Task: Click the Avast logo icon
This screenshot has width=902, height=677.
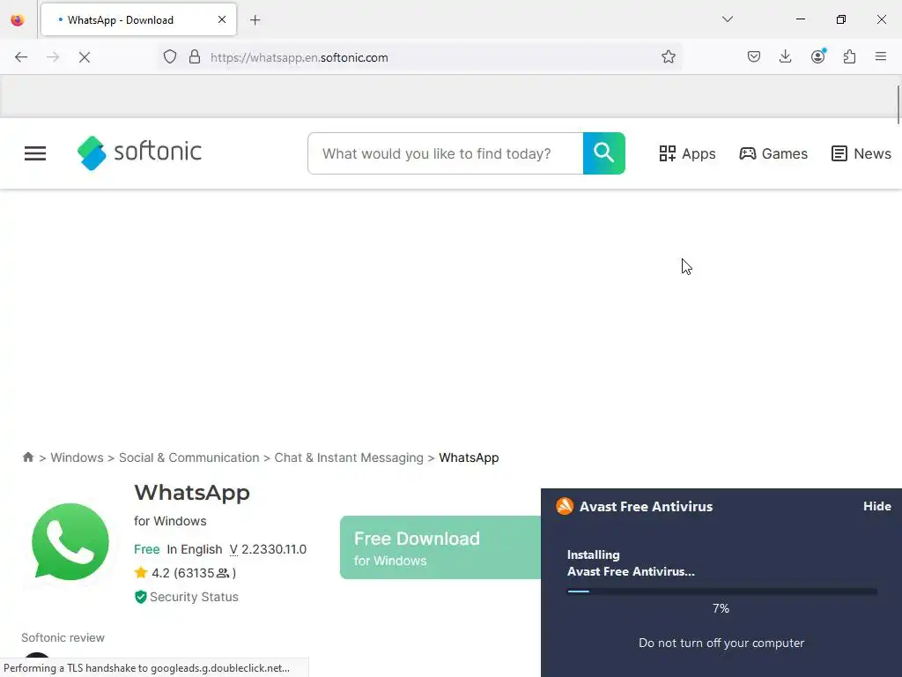Action: [x=565, y=506]
